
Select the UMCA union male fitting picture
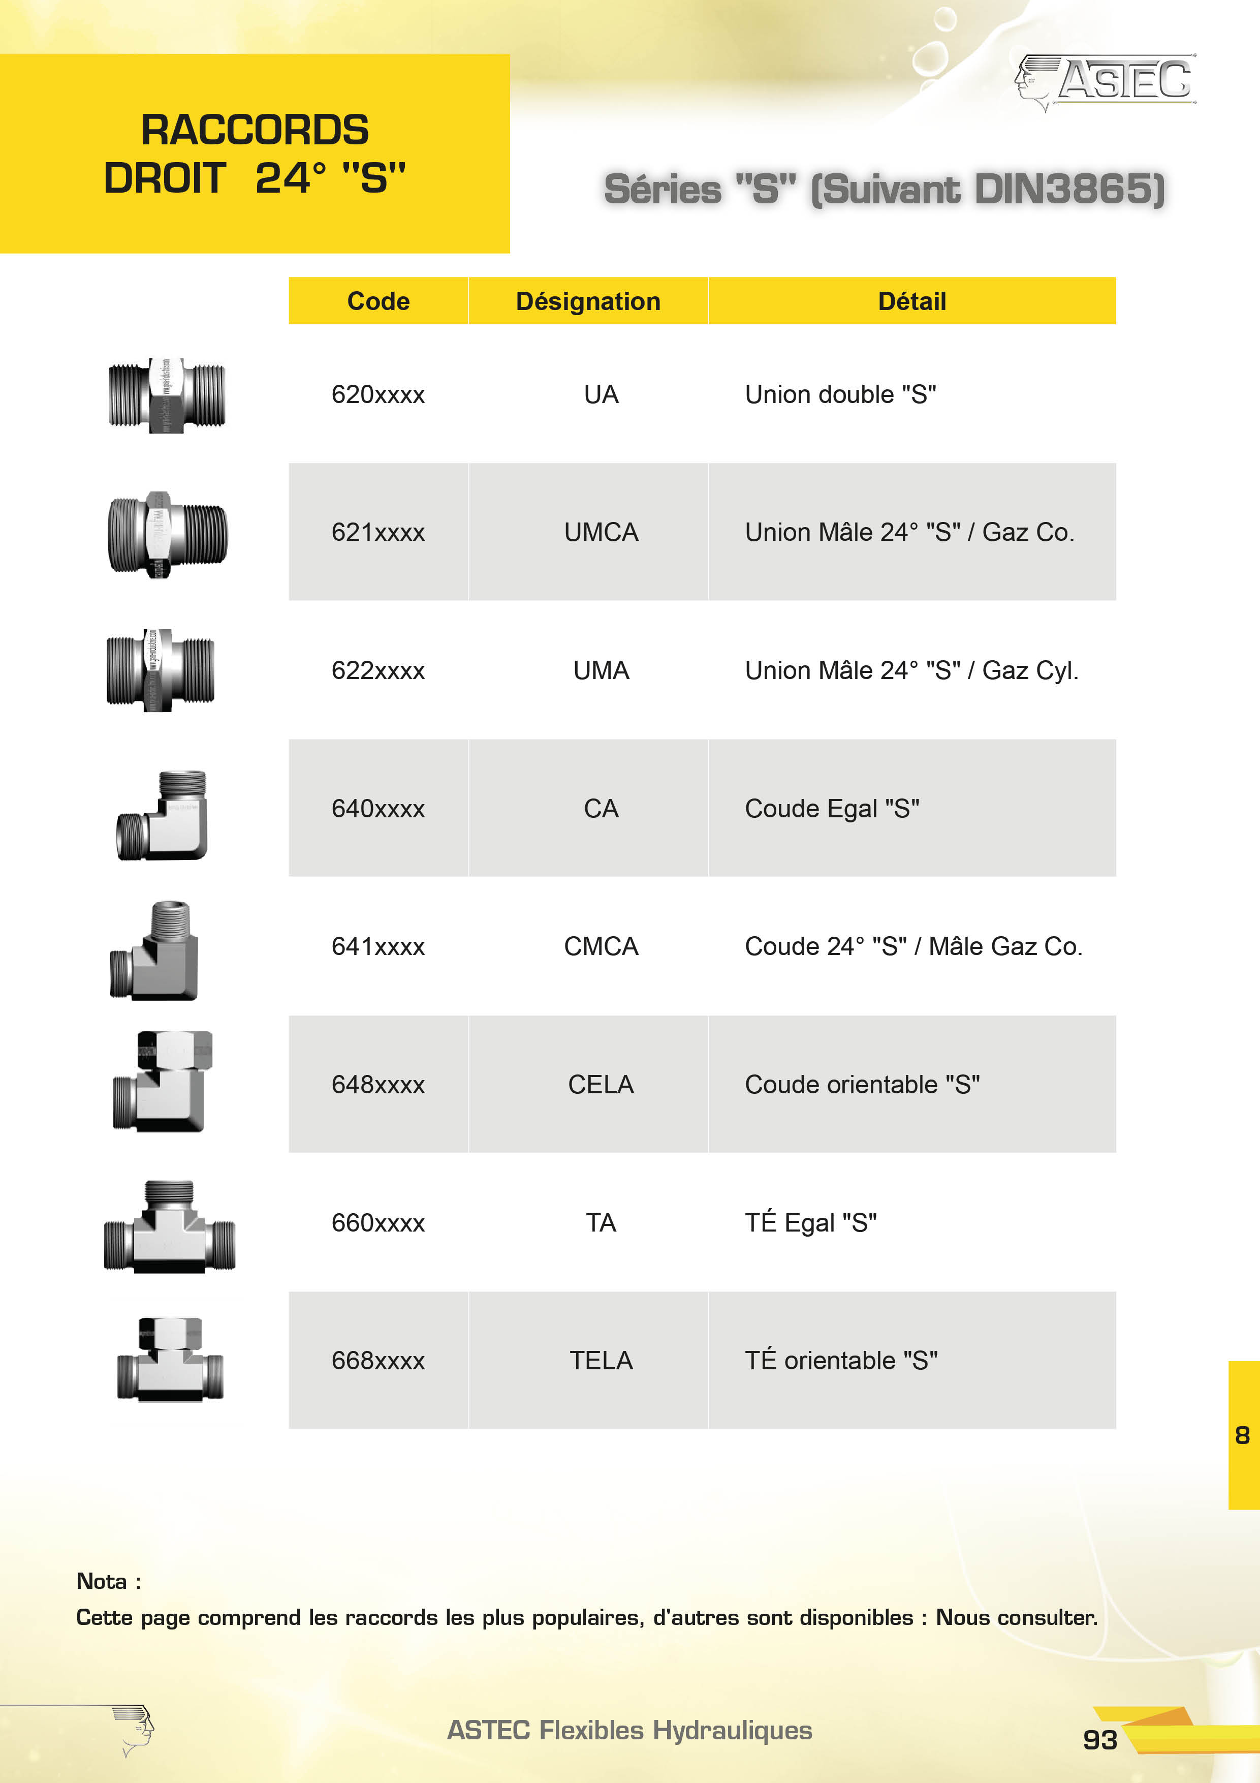[167, 534]
